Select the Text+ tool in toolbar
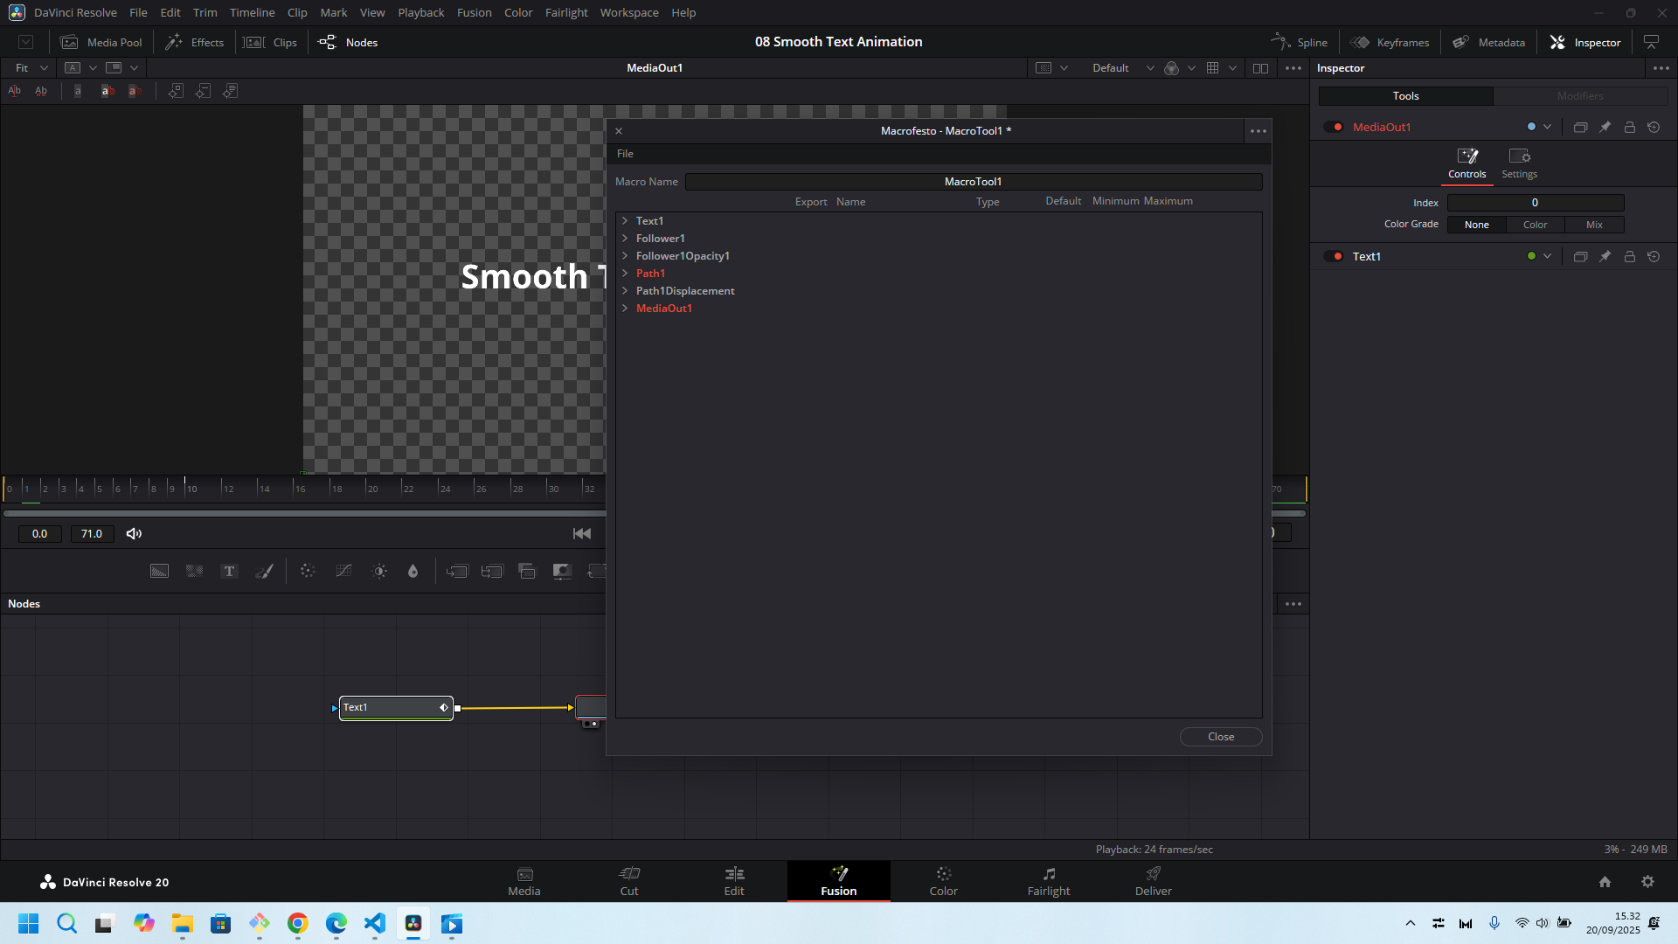Screen dimensions: 1678x944 [229, 571]
